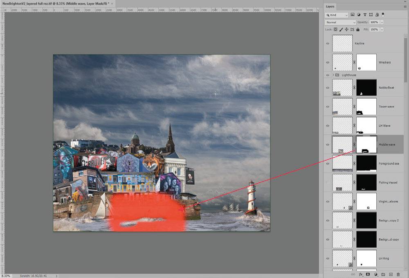Create a new layer icon
Image resolution: width=409 pixels, height=278 pixels.
coord(391,274)
